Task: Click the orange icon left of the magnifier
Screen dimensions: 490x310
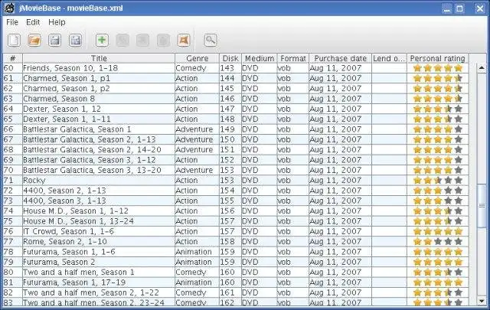Action: [184, 41]
